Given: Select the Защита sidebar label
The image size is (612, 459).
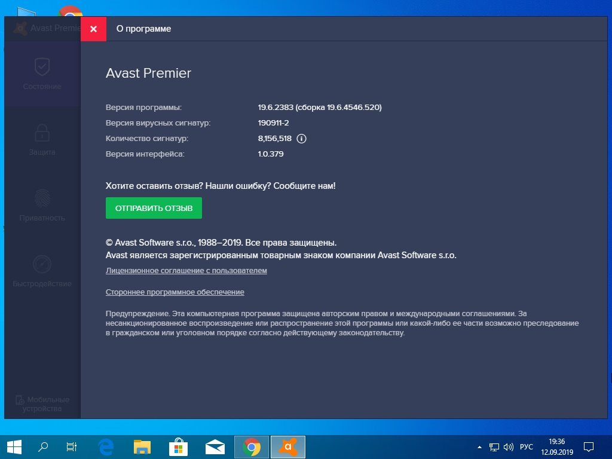Looking at the screenshot, I should [x=42, y=152].
